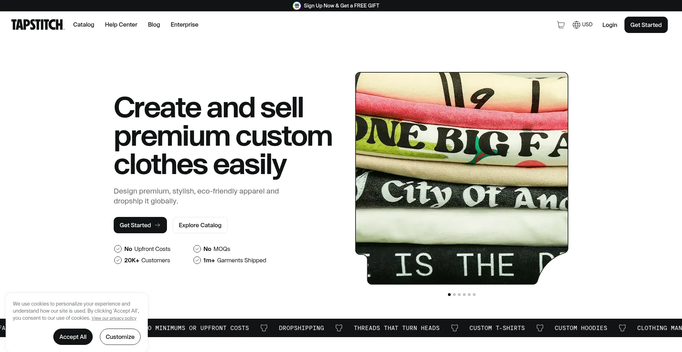The width and height of the screenshot is (682, 352).
Task: Click t-shirt icon before CLOTHING MAN text
Action: click(622, 328)
